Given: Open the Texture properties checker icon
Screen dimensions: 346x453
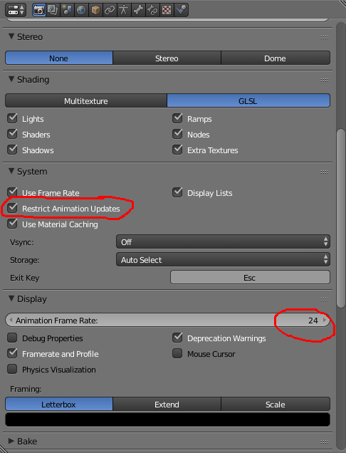Looking at the screenshot, I should click(x=167, y=10).
